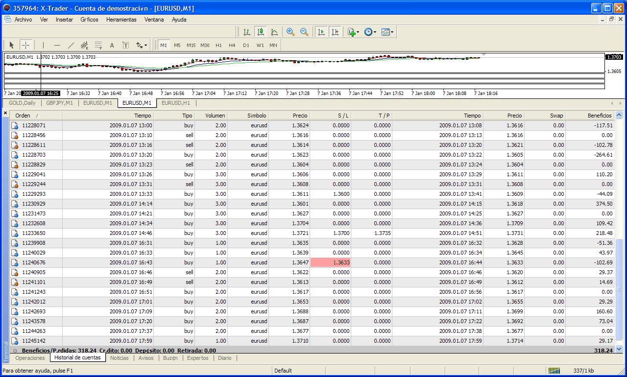Toggle the chart shift option
This screenshot has height=377, width=627.
pos(335,32)
